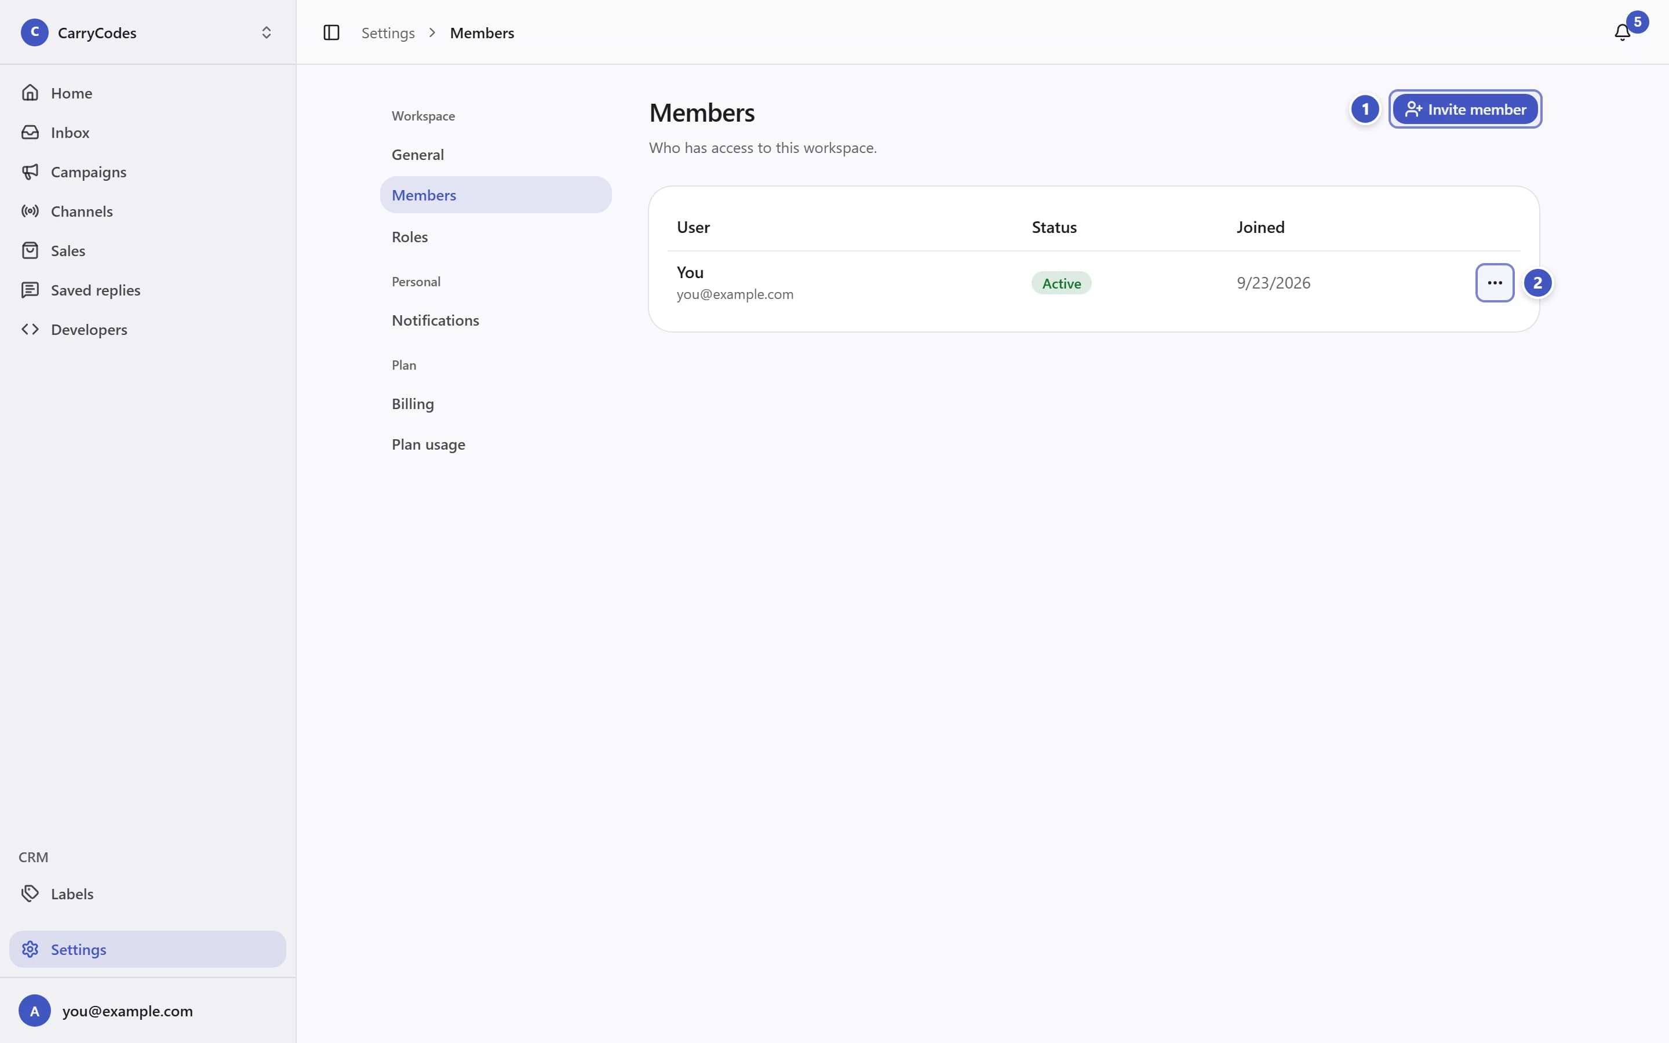Expand the CarryCodes workspace switcher chevrons
The height and width of the screenshot is (1043, 1669).
point(266,32)
